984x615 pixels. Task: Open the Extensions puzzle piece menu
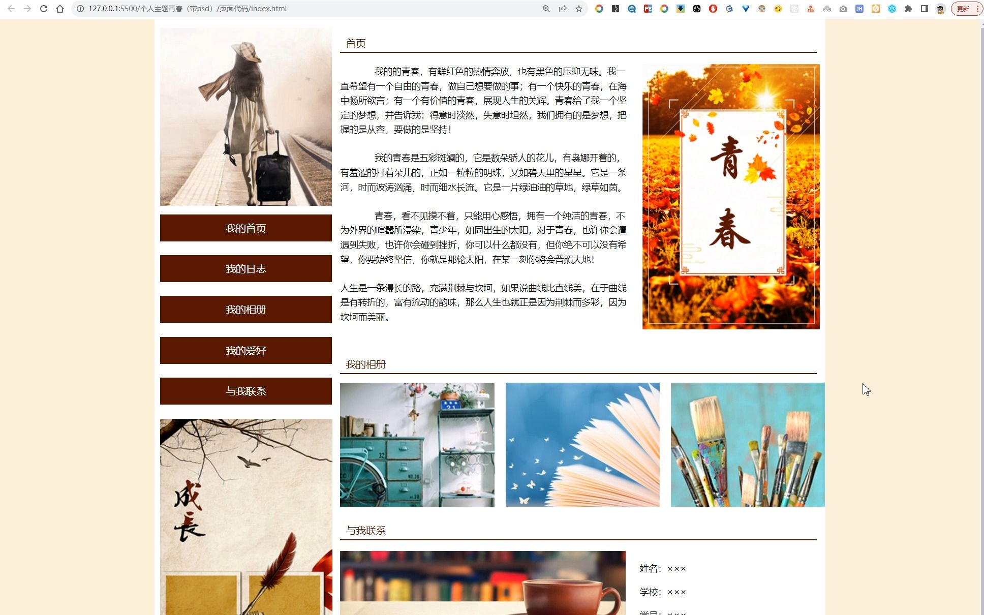click(908, 9)
